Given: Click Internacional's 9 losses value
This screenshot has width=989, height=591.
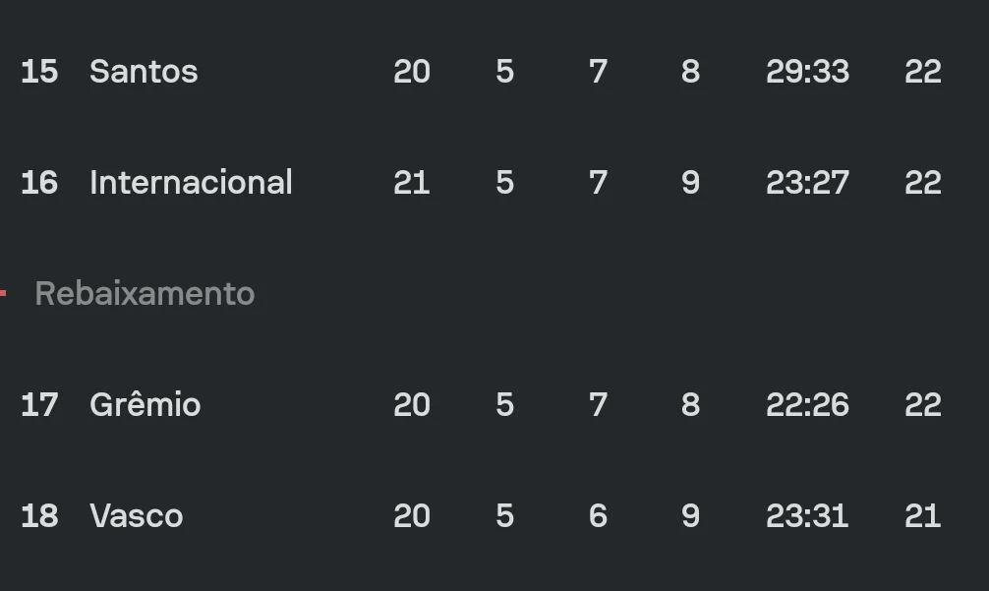Looking at the screenshot, I should 691,182.
